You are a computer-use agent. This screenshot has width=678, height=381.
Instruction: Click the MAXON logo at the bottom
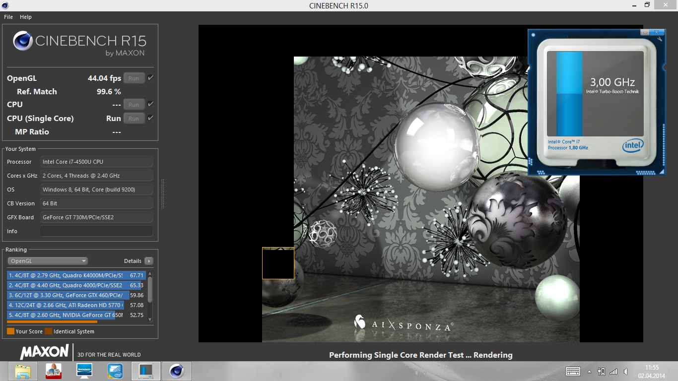[x=44, y=352]
